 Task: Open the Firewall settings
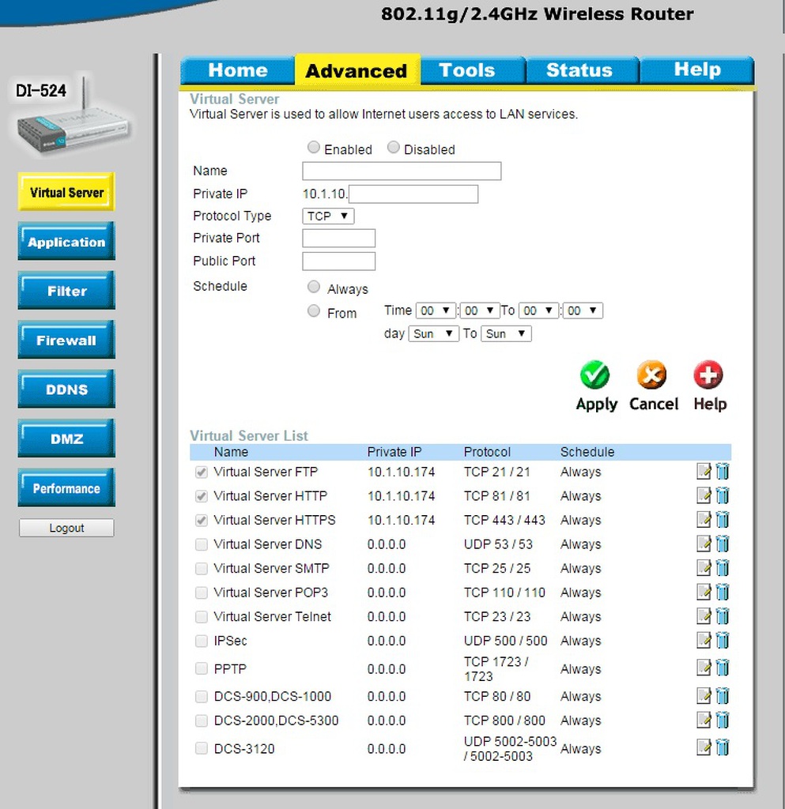pyautogui.click(x=66, y=340)
